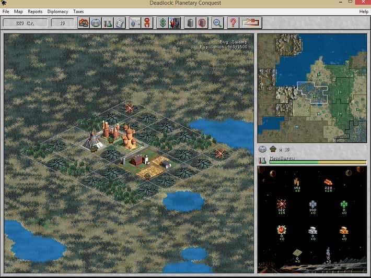Click the gray iron resource icon showing 100
This screenshot has width=371, height=278.
pos(312,204)
